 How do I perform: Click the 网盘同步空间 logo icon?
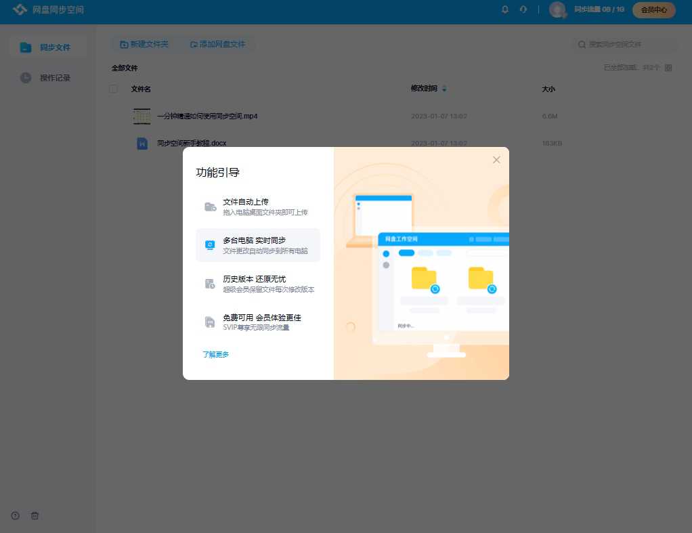click(20, 10)
